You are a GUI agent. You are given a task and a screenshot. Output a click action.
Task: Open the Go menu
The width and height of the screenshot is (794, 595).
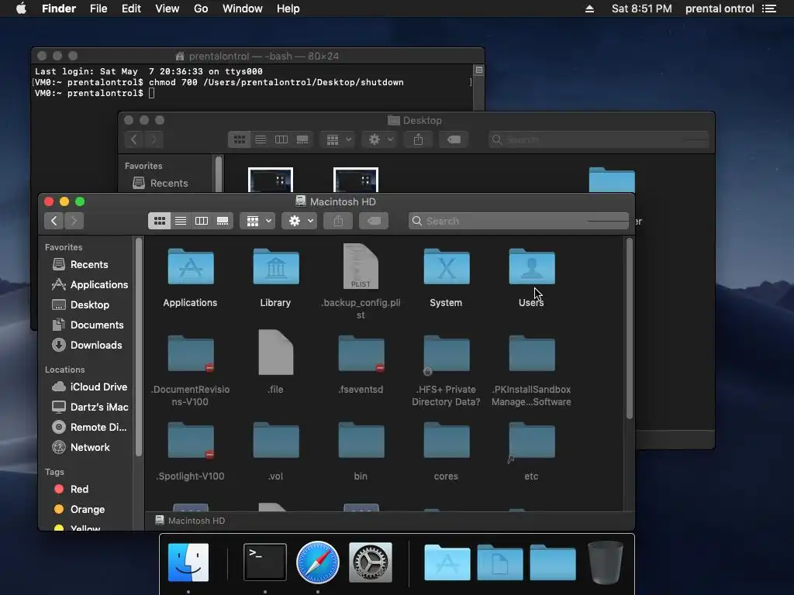coord(201,9)
